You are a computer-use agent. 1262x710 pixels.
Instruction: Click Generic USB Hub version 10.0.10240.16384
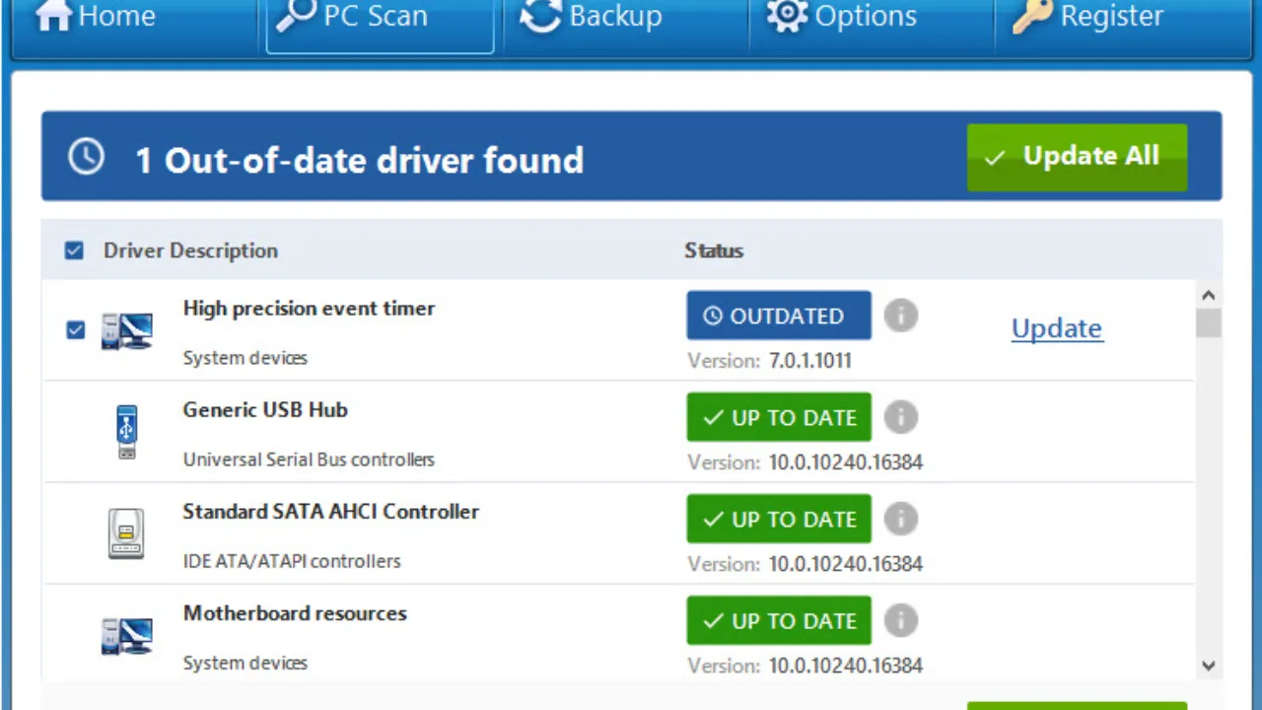point(846,462)
